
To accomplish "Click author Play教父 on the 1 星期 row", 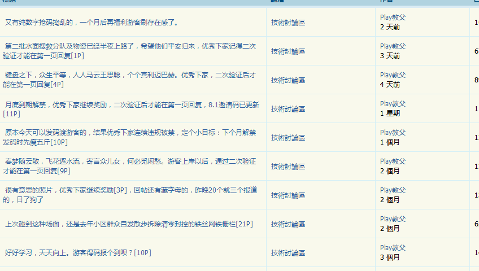I will click(x=393, y=104).
